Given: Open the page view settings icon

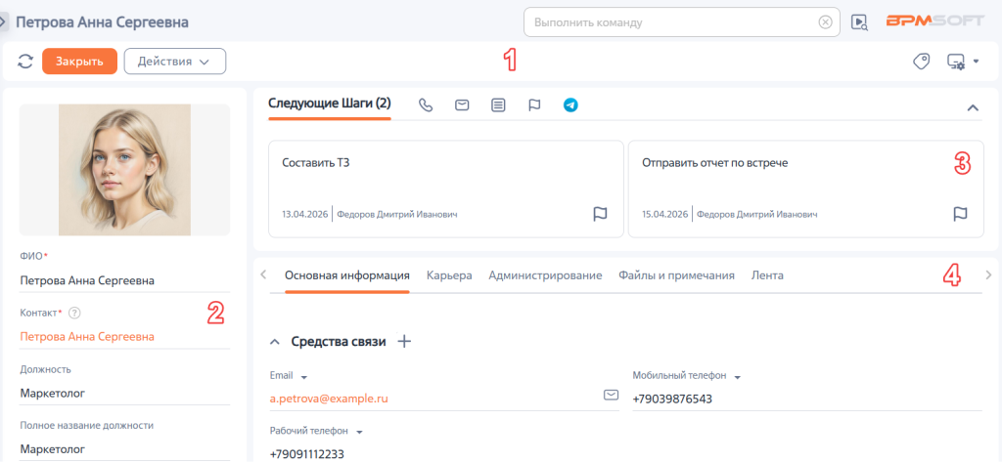Looking at the screenshot, I should pyautogui.click(x=956, y=62).
